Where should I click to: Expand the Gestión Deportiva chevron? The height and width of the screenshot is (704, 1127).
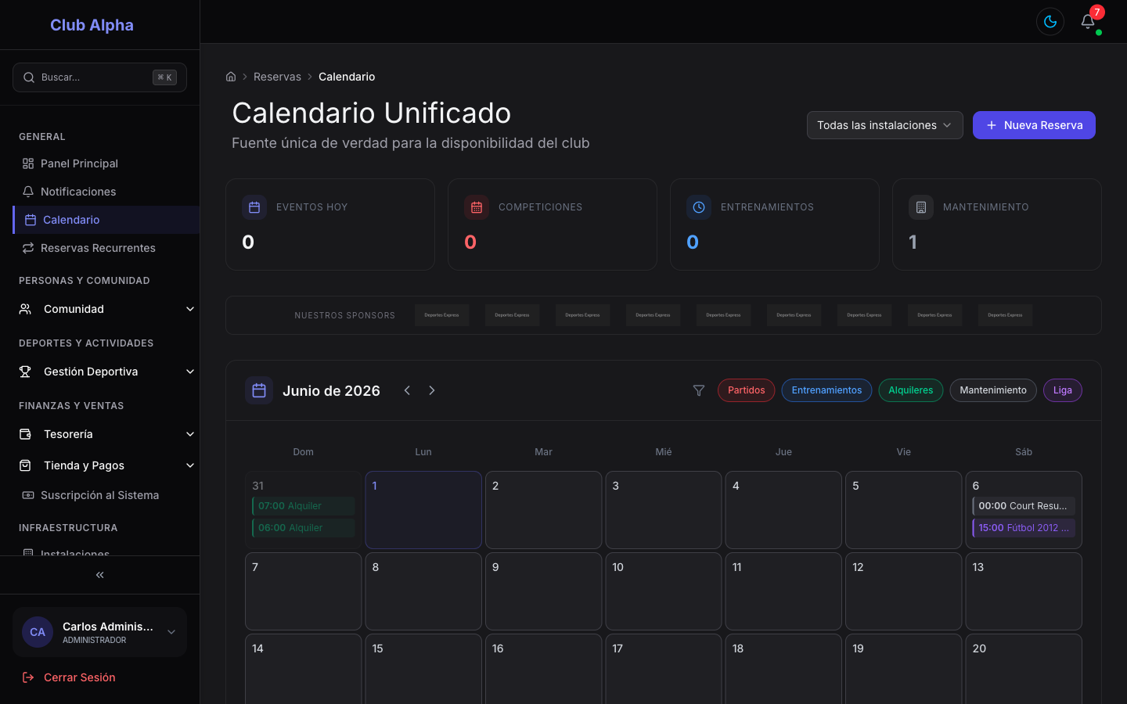[x=190, y=372]
